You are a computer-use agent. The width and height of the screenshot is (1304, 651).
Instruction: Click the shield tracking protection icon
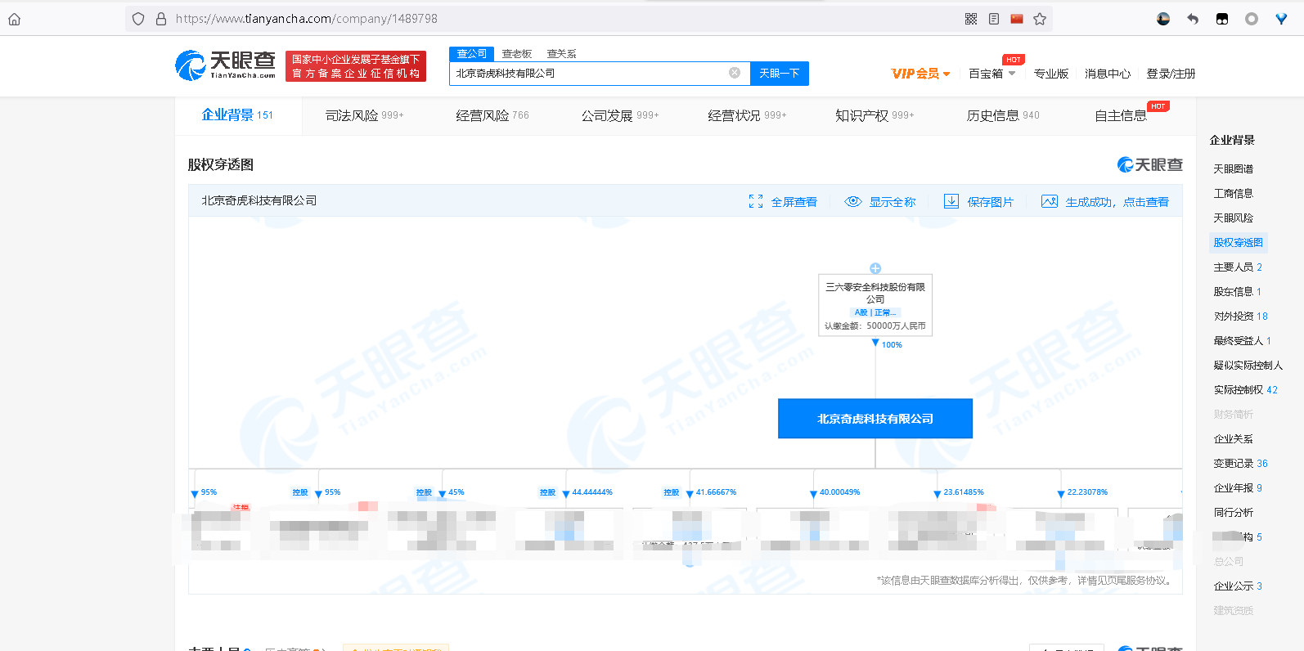[138, 19]
